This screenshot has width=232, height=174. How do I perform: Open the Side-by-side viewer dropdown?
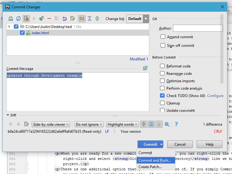tap(51, 124)
